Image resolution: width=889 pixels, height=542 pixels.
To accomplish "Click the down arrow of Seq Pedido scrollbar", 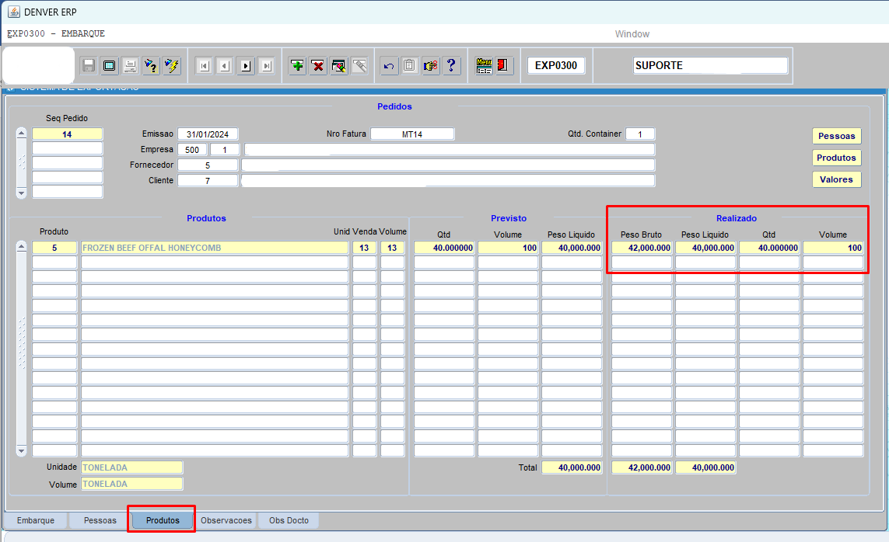I will tap(22, 193).
